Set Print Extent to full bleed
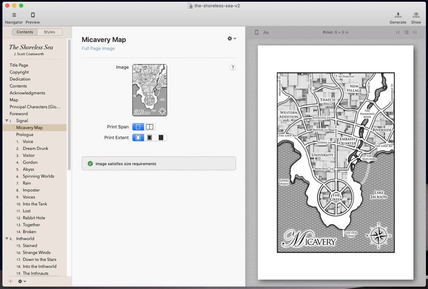Screen dimensions: 428x289 pos(161,138)
